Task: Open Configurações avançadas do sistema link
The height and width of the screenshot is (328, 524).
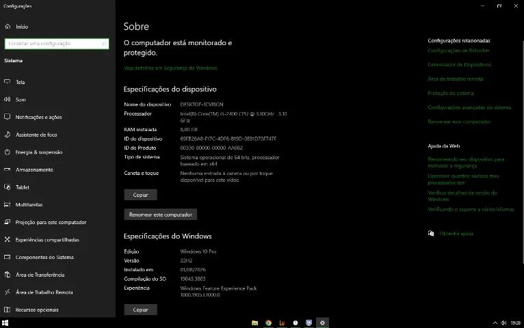Action: (x=469, y=107)
